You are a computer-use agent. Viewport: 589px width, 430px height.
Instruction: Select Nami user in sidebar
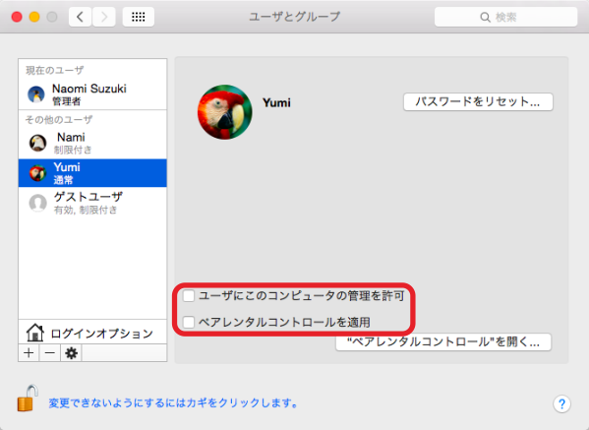[92, 143]
